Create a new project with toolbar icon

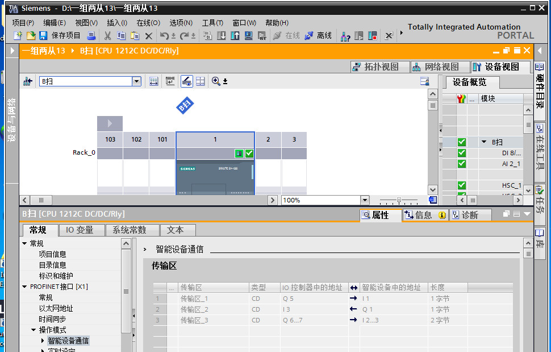click(x=18, y=35)
